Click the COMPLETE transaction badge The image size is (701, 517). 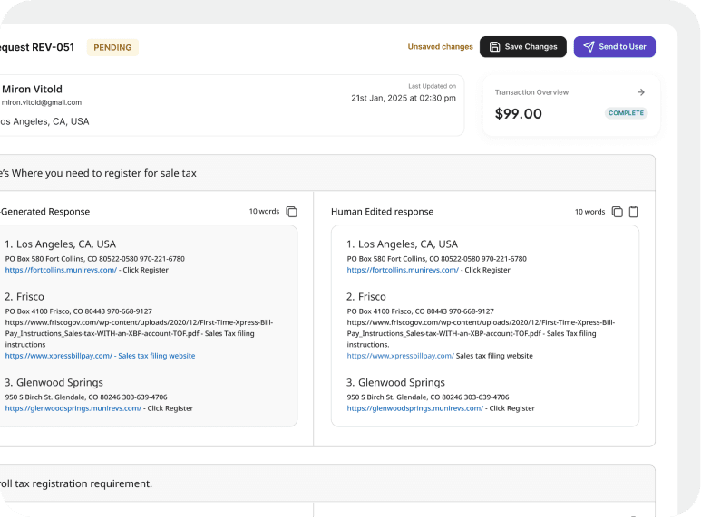(626, 113)
